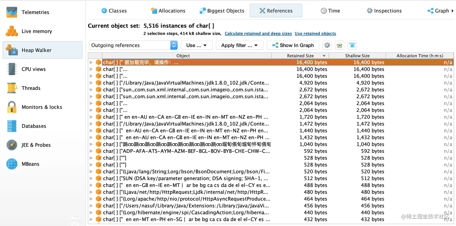Open the Inspections tab
This screenshot has height=226, width=456.
pyautogui.click(x=384, y=11)
